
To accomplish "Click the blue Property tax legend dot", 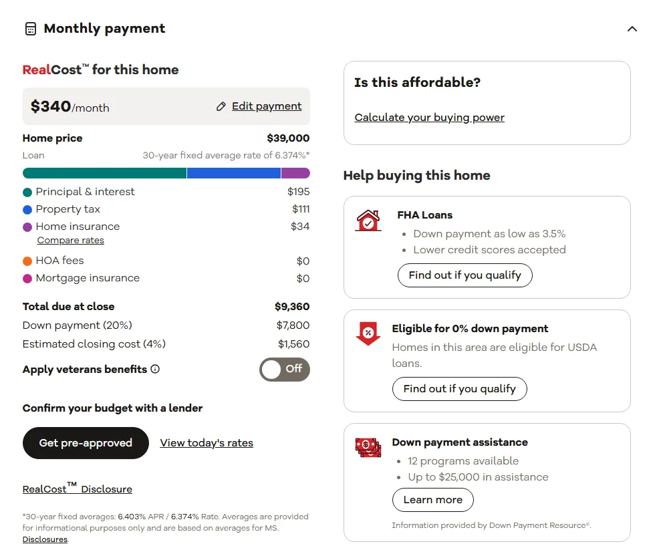I will 27,209.
